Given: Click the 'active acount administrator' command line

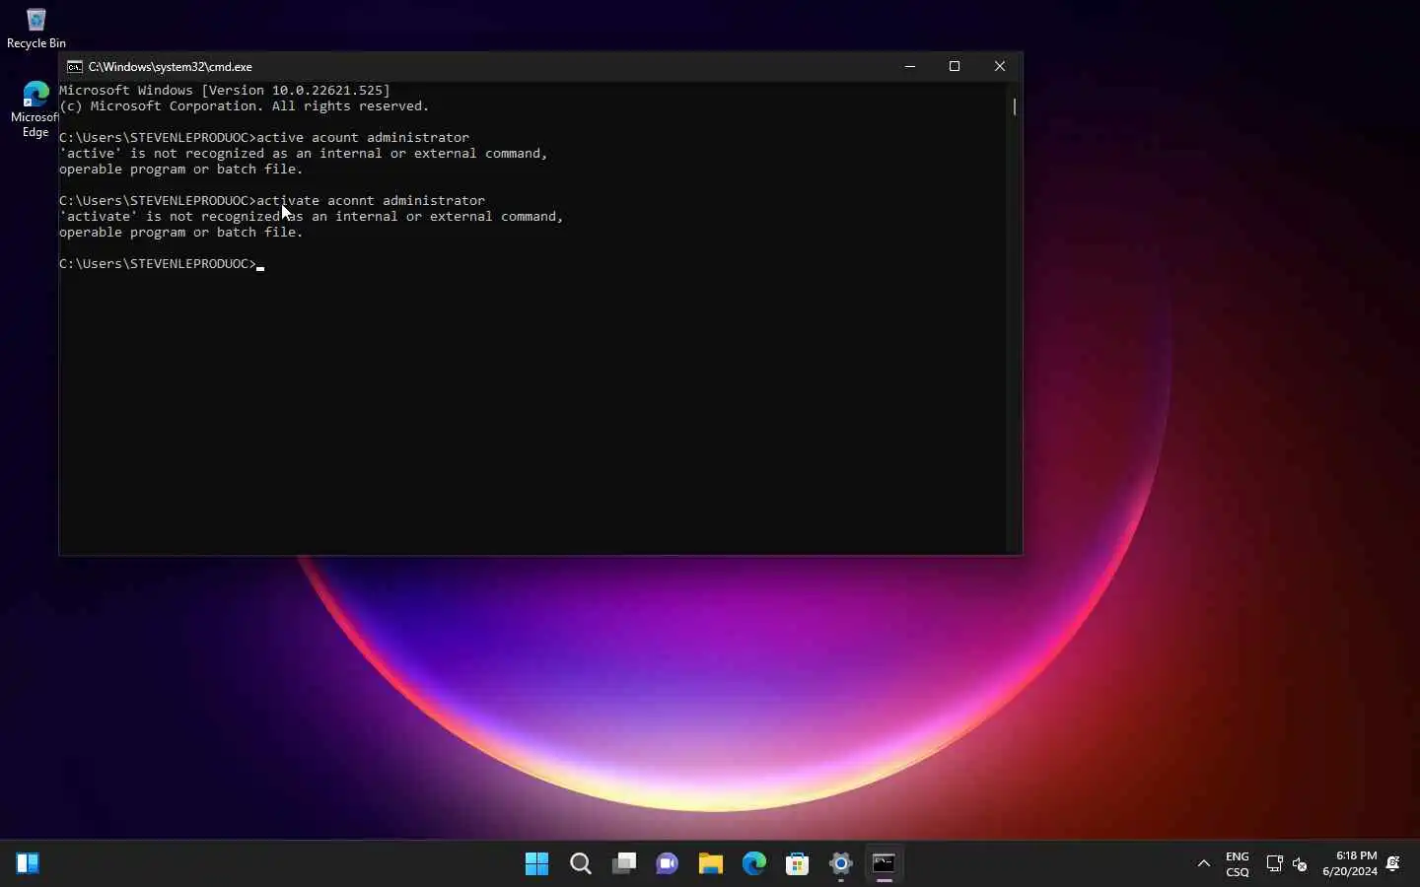Looking at the screenshot, I should 264,138.
